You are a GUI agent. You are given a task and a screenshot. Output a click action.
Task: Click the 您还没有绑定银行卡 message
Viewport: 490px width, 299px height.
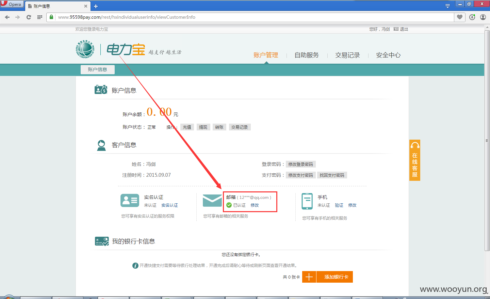(241, 255)
